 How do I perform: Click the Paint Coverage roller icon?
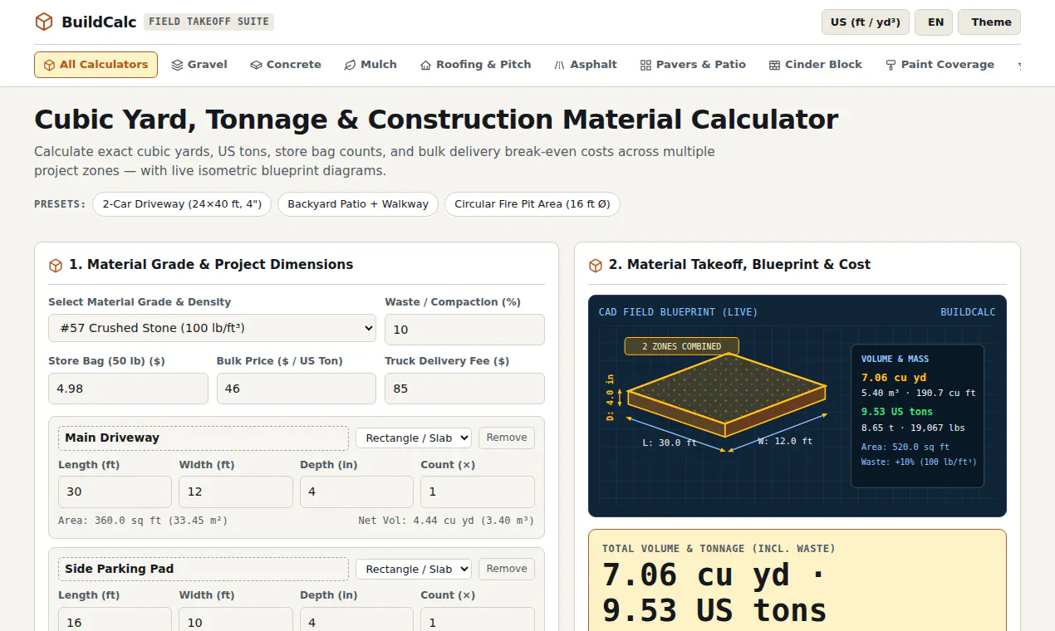click(x=891, y=65)
